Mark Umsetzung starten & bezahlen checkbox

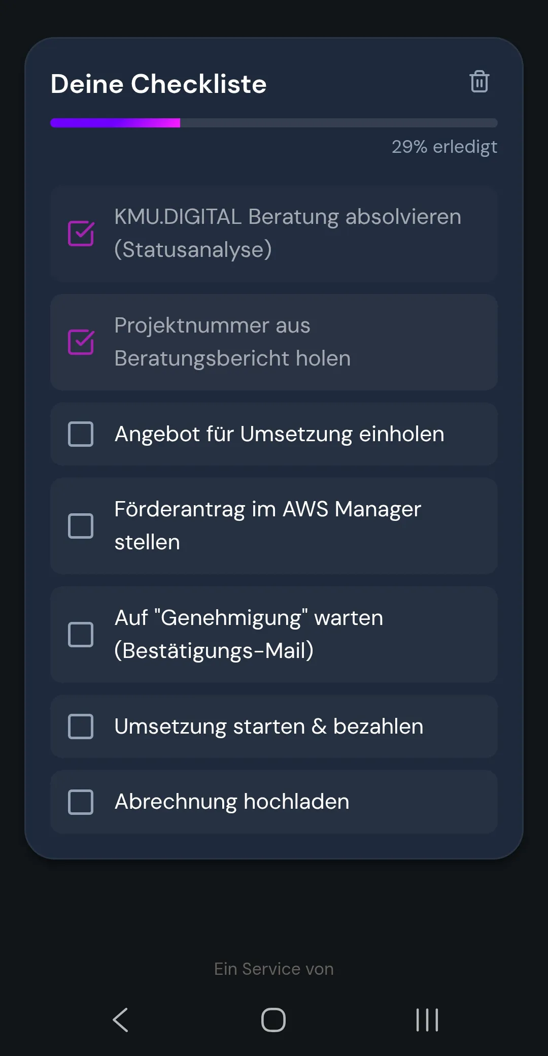pyautogui.click(x=81, y=727)
